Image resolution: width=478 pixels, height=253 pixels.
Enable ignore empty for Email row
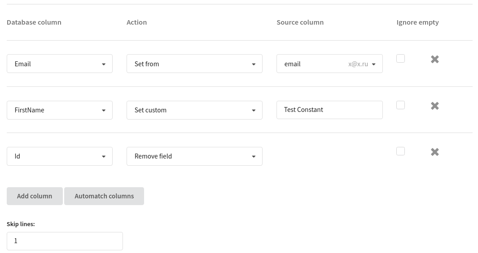point(400,58)
